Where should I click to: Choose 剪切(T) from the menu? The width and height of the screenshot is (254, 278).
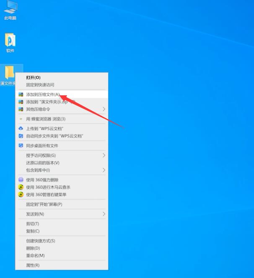[x=62, y=224]
